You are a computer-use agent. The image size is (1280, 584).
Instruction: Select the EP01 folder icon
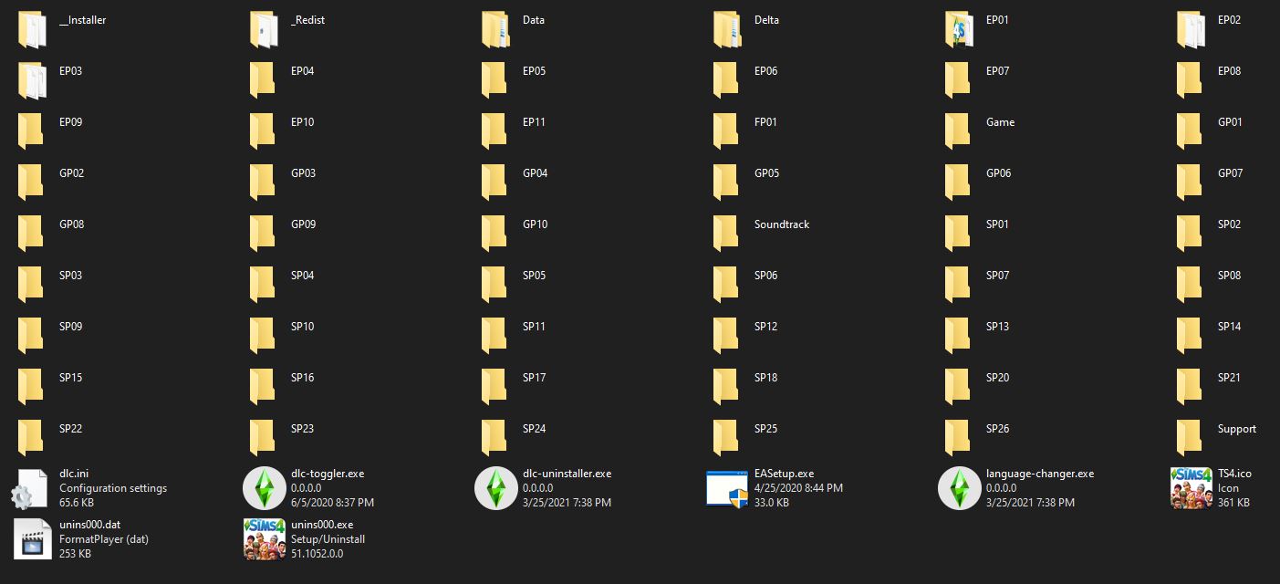click(958, 30)
